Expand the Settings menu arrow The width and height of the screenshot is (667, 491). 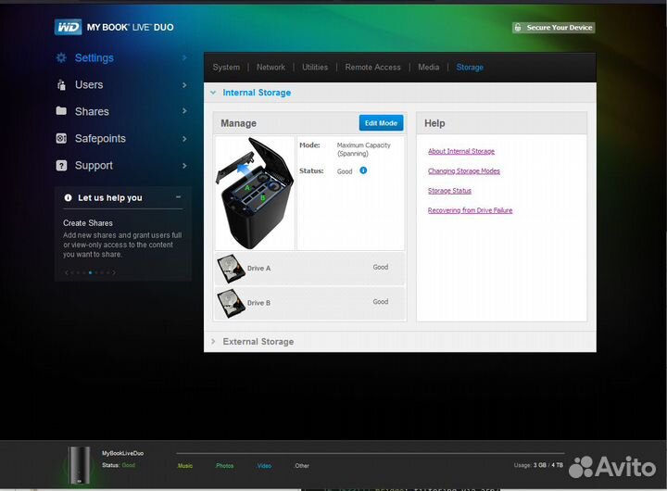pyautogui.click(x=184, y=57)
